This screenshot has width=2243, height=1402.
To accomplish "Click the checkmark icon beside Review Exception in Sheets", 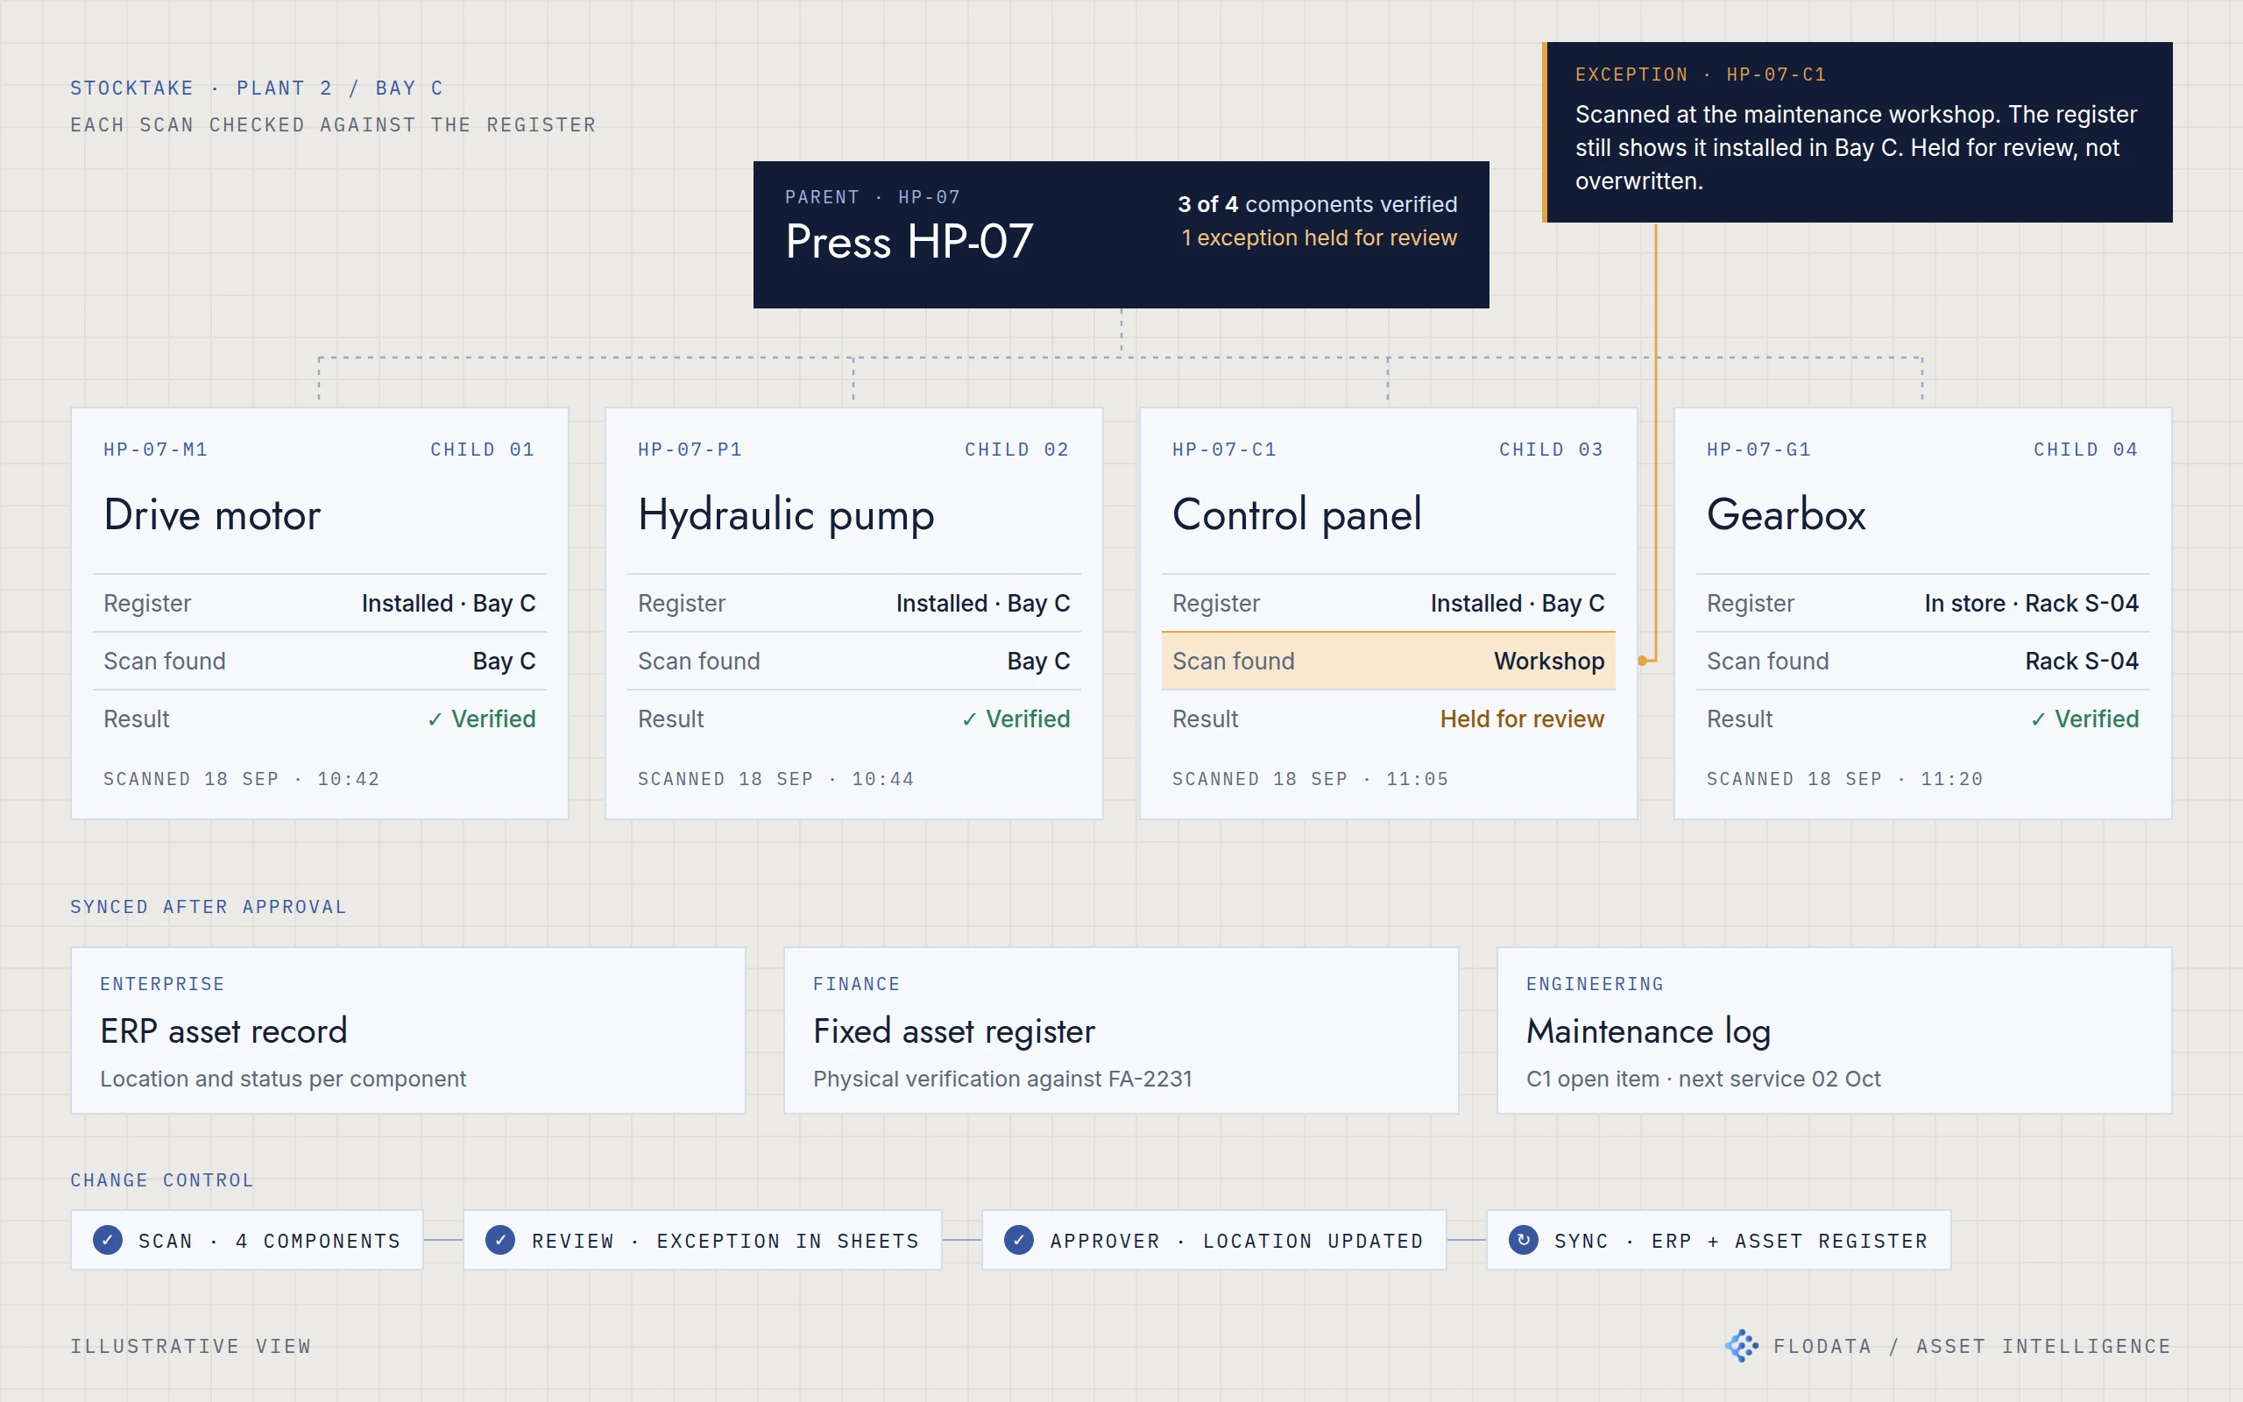I will click(500, 1240).
